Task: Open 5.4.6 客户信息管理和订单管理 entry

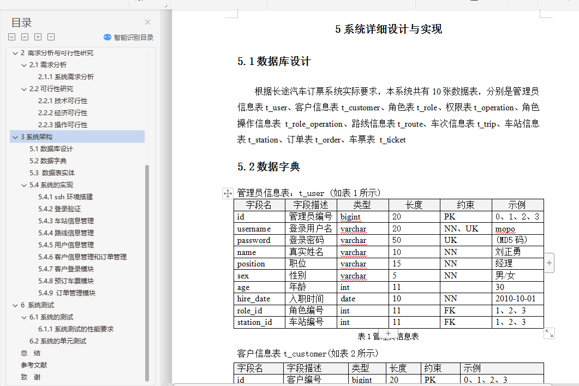Action: (x=82, y=257)
